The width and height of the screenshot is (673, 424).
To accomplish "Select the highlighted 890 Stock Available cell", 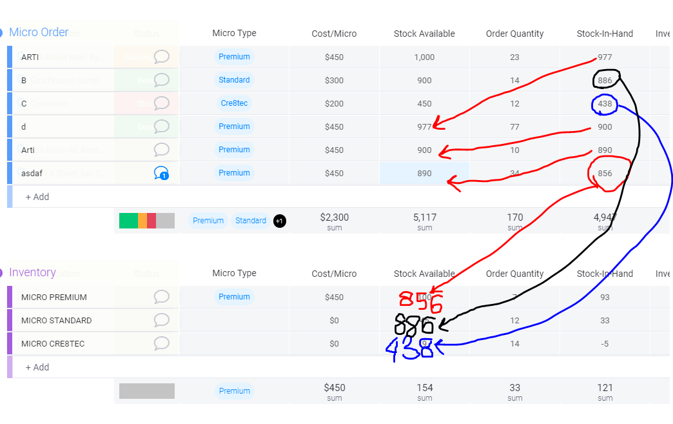I will 424,173.
